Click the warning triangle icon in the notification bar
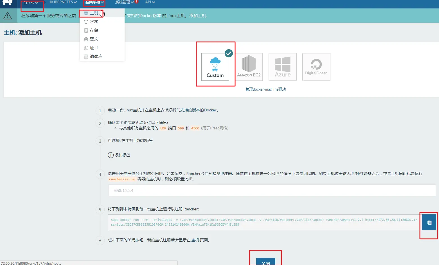Screen dimensions: 439x265 pos(8,15)
